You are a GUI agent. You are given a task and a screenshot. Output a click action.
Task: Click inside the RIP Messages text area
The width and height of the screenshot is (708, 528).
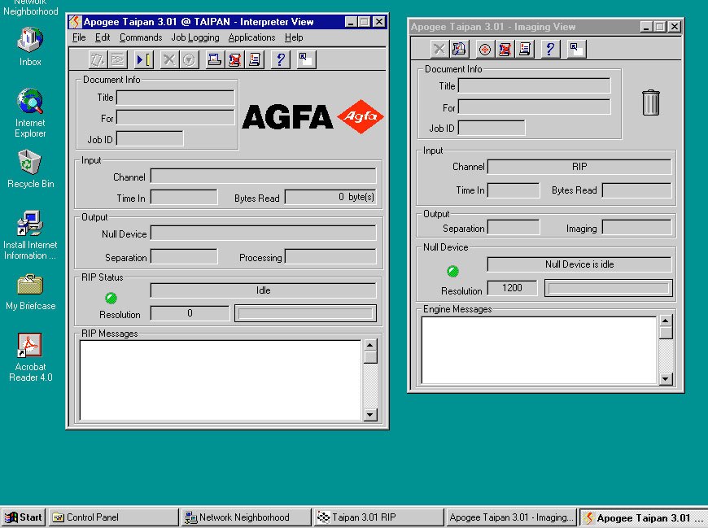point(221,380)
